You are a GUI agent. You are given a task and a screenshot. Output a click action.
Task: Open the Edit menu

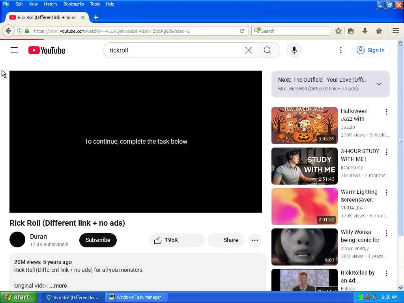tap(19, 4)
